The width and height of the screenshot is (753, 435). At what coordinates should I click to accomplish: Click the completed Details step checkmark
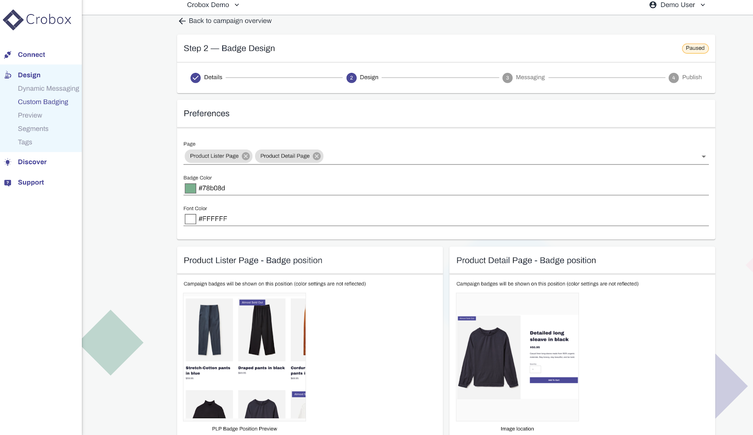pos(196,78)
